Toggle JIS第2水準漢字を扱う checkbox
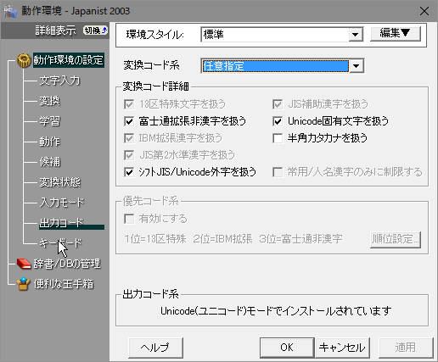The image size is (438, 362). coord(129,155)
